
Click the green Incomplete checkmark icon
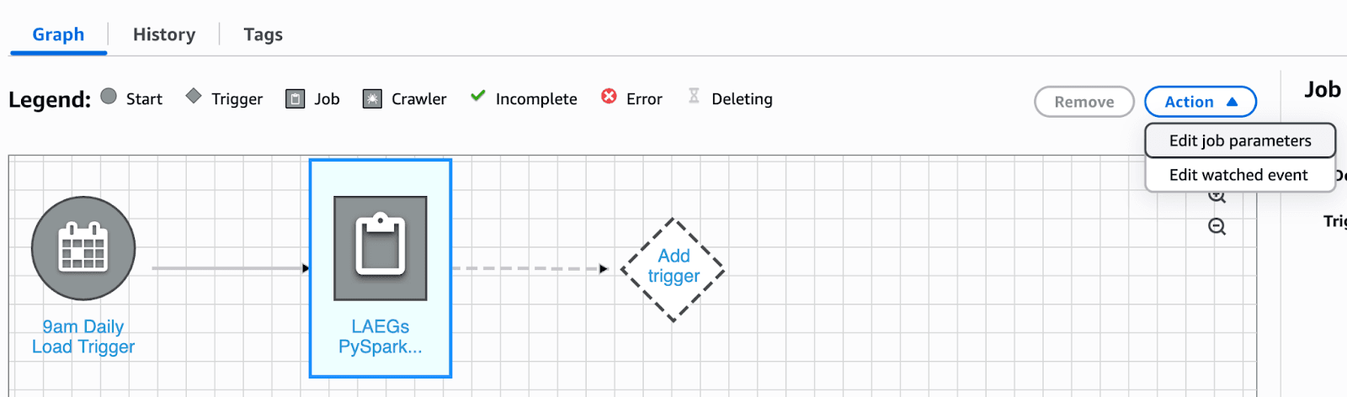[477, 96]
